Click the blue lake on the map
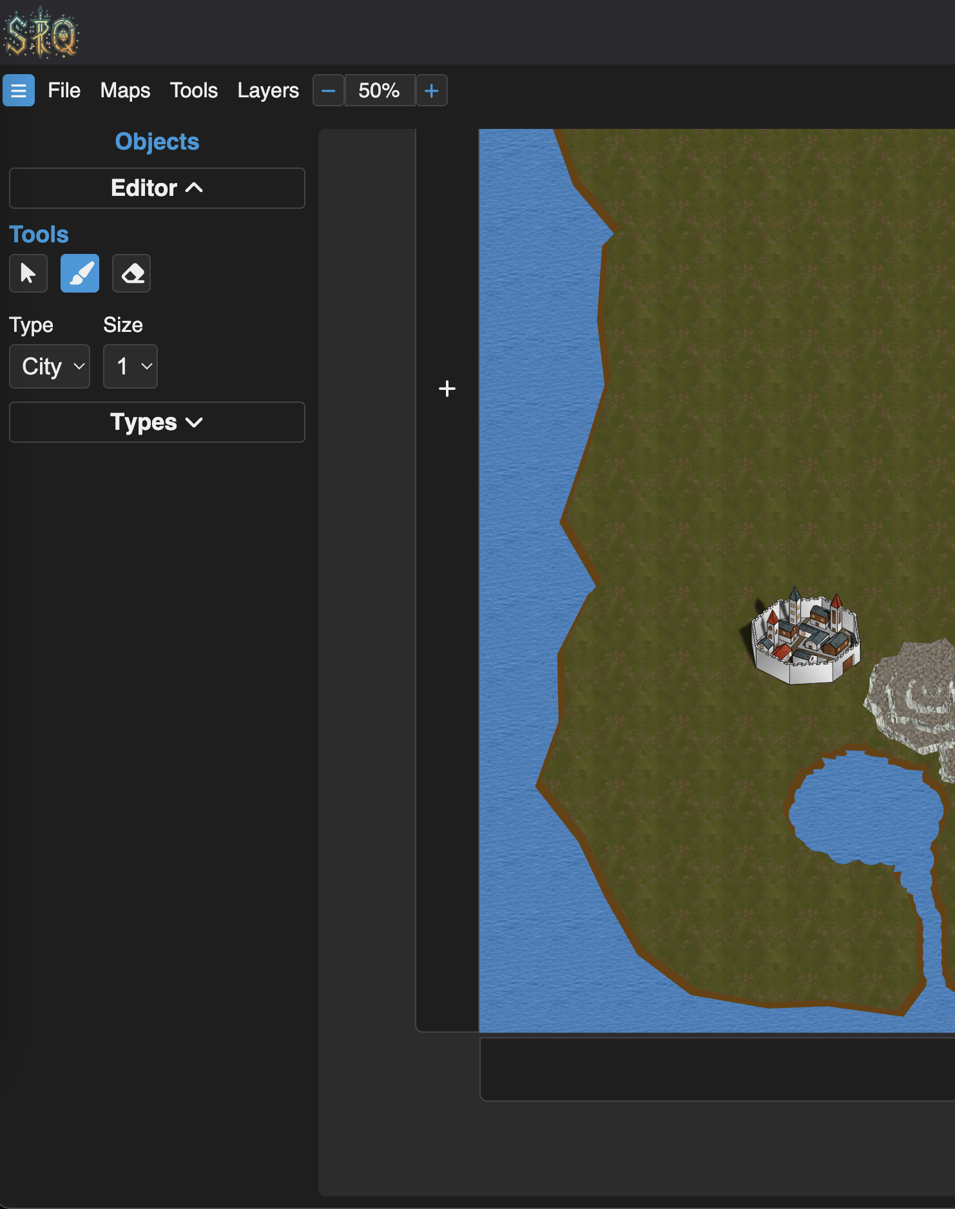The width and height of the screenshot is (955, 1209). (866, 808)
